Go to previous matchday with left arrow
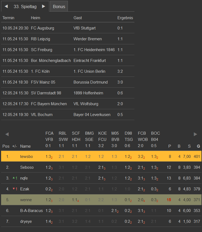 click(6, 6)
